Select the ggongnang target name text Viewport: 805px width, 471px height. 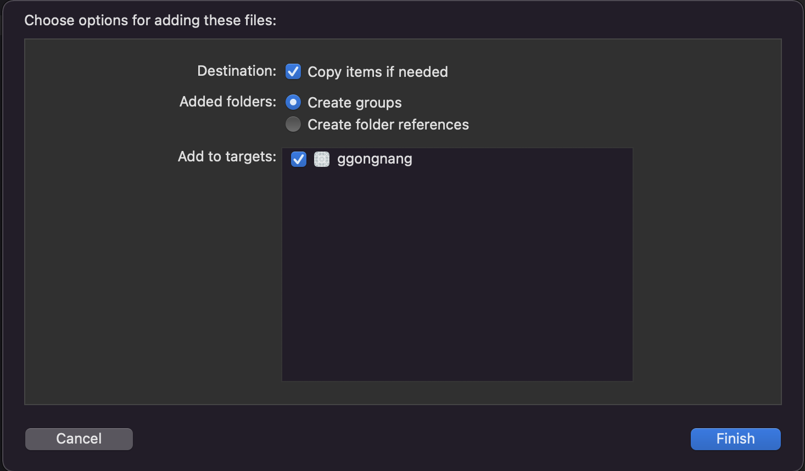point(374,159)
